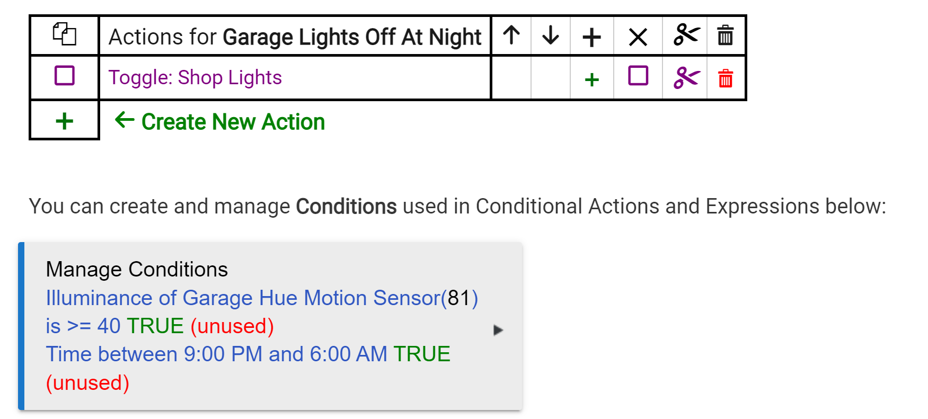Tick the purple checkbox right of Shop Lights
This screenshot has width=928, height=419.
pos(638,76)
